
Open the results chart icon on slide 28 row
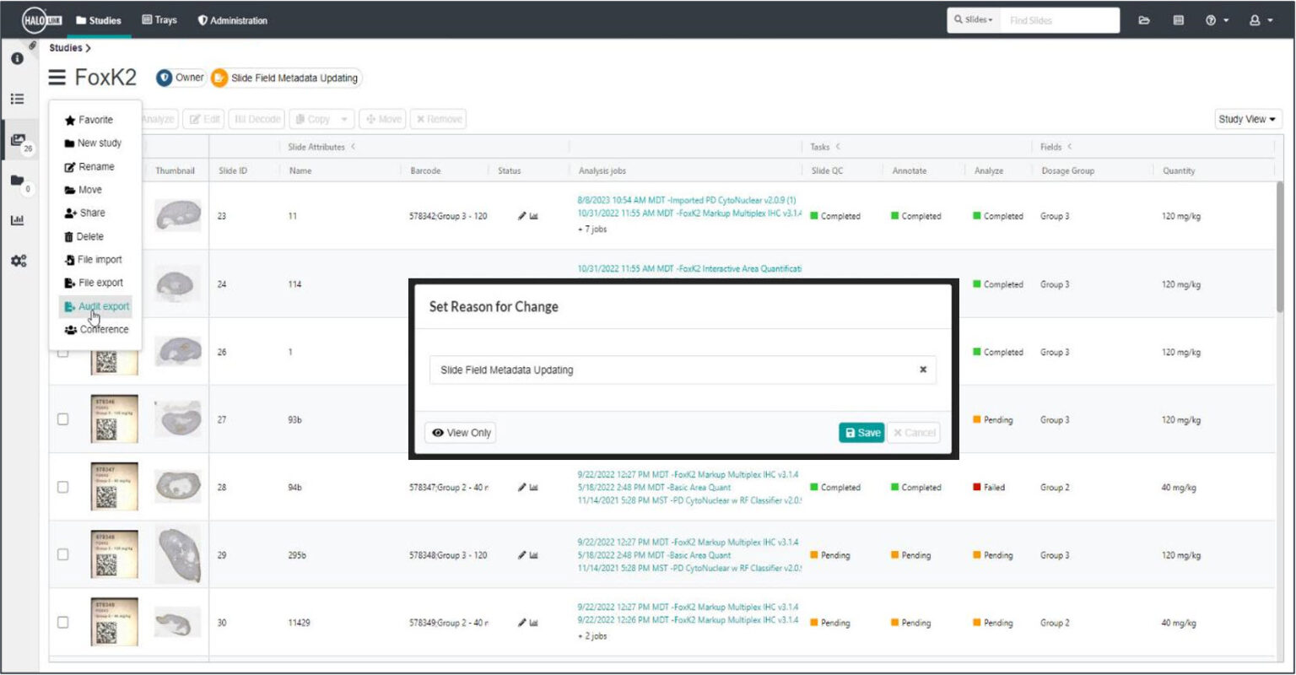(x=533, y=487)
